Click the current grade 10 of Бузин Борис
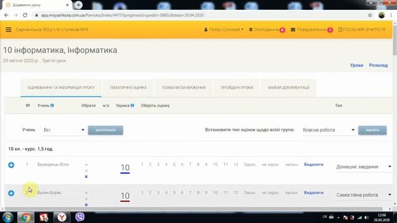Image resolution: width=397 pixels, height=223 pixels. [125, 196]
